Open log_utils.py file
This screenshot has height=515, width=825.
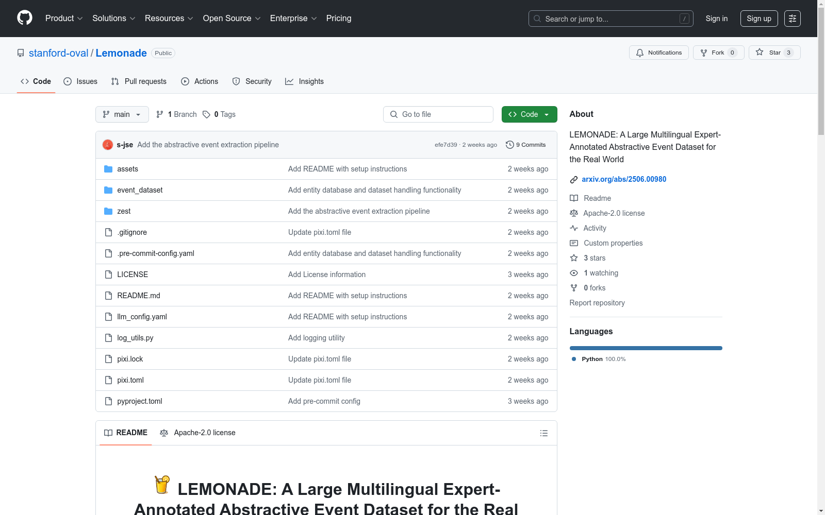coord(135,338)
